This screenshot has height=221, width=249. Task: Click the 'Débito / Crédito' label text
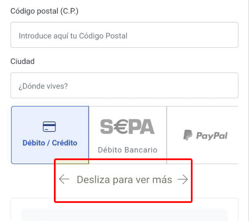[x=50, y=143]
